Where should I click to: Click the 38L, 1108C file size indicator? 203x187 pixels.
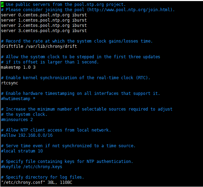pos(60,182)
